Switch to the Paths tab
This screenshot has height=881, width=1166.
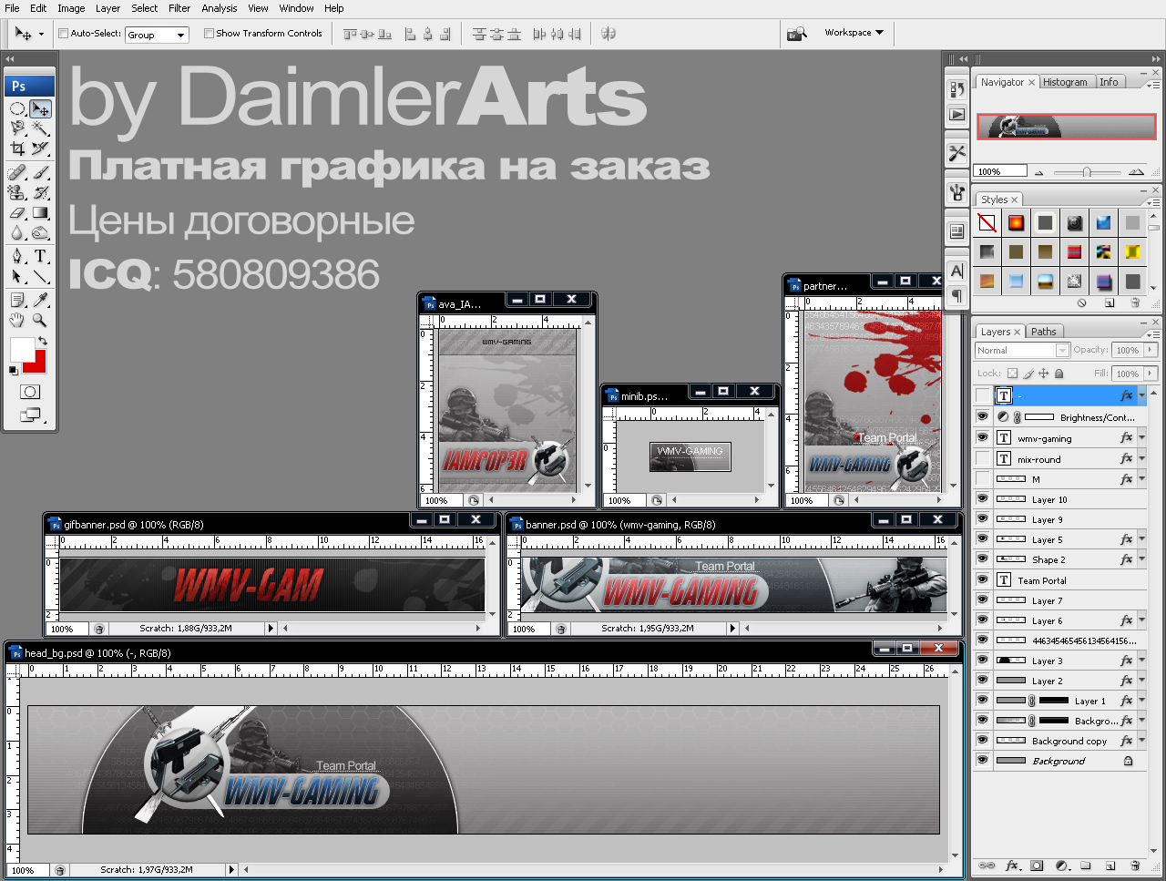pyautogui.click(x=1044, y=332)
